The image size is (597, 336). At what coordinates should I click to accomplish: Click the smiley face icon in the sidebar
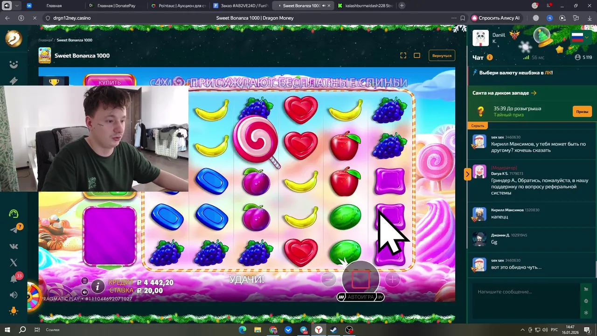click(x=14, y=64)
